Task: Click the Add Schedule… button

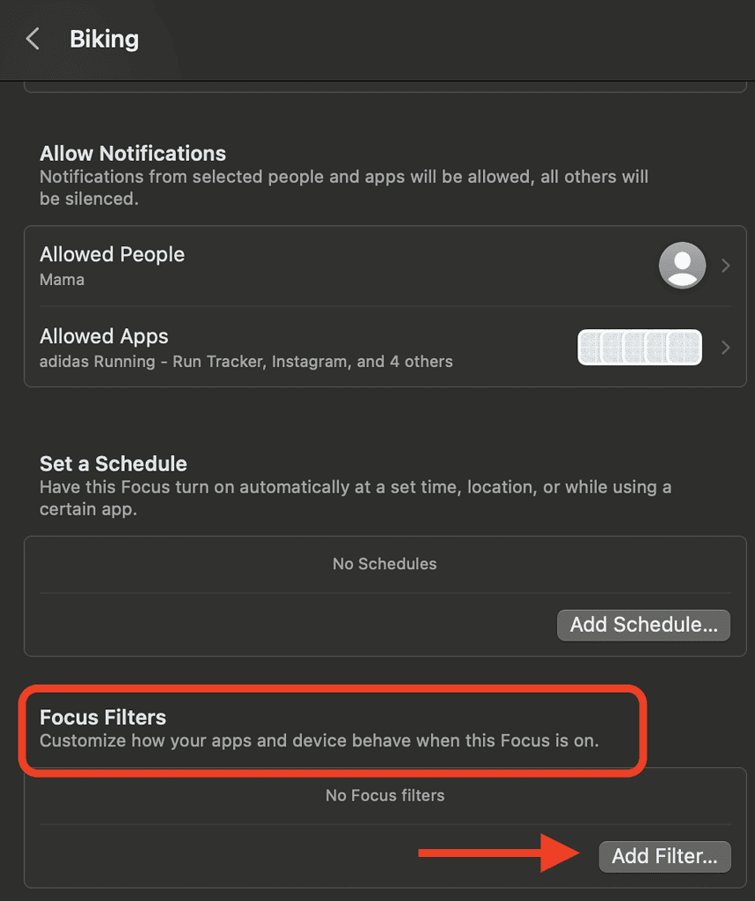Action: tap(643, 626)
